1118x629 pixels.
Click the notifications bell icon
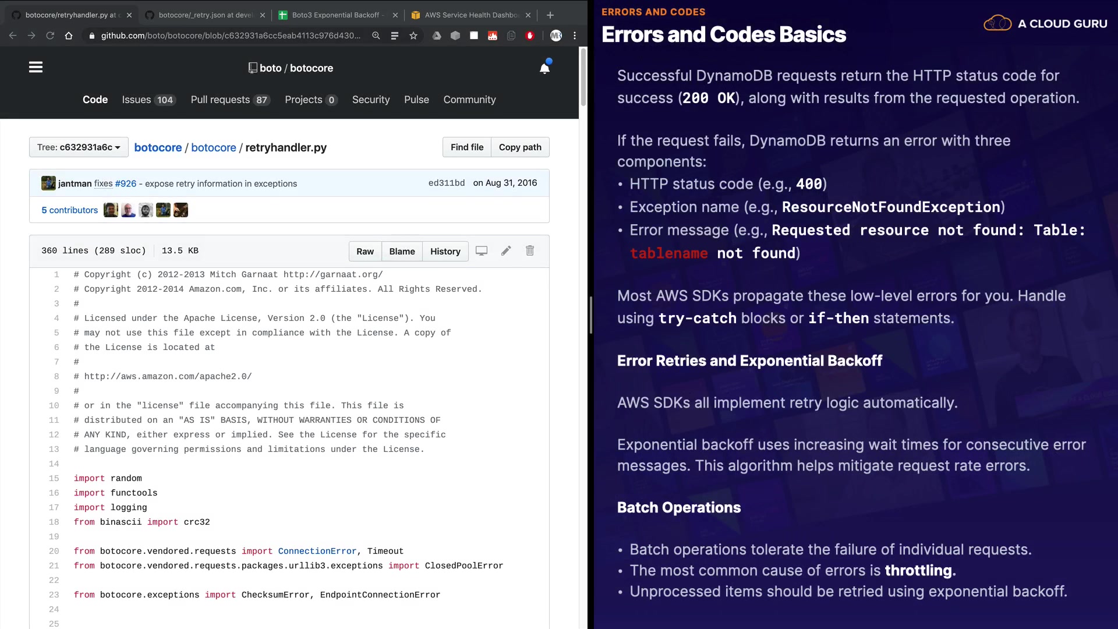click(544, 68)
